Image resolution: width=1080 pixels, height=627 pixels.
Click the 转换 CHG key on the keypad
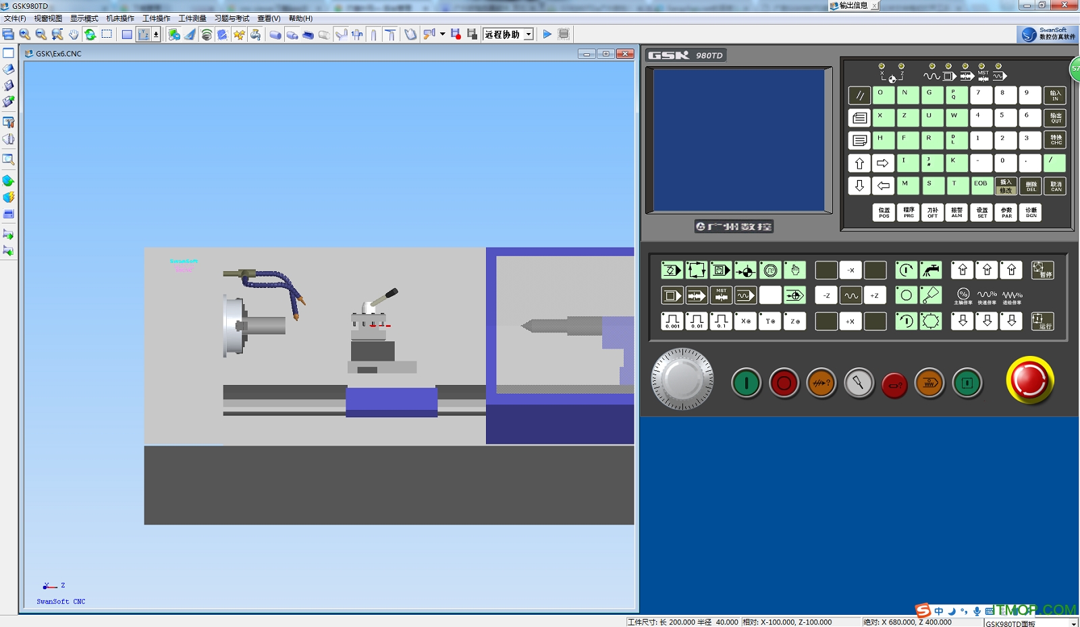pos(1055,140)
